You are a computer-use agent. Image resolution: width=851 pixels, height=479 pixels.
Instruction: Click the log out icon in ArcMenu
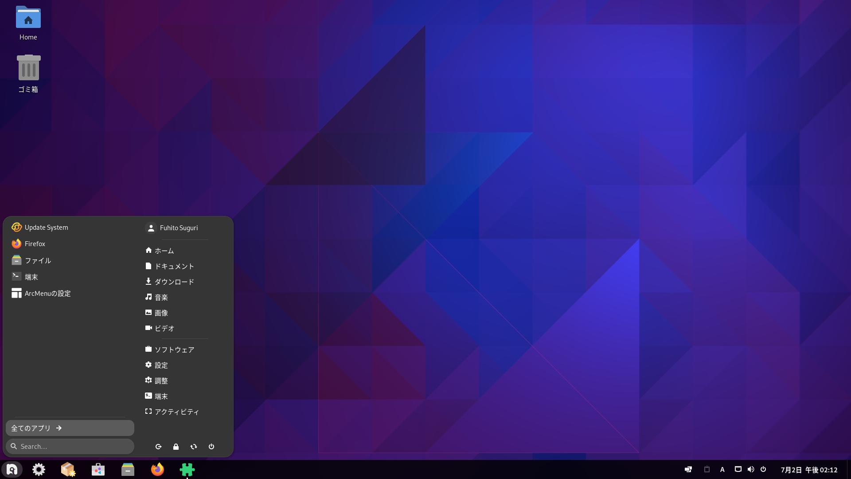point(158,447)
